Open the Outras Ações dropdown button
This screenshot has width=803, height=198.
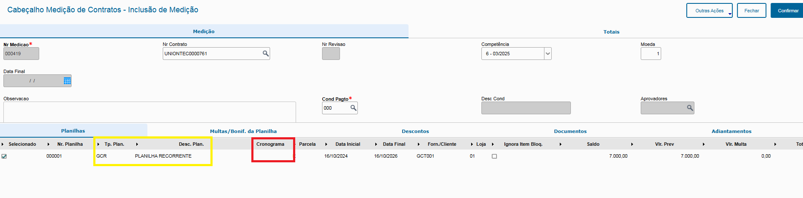coord(709,11)
